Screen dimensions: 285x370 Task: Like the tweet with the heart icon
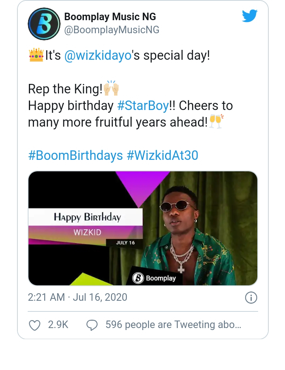point(35,325)
